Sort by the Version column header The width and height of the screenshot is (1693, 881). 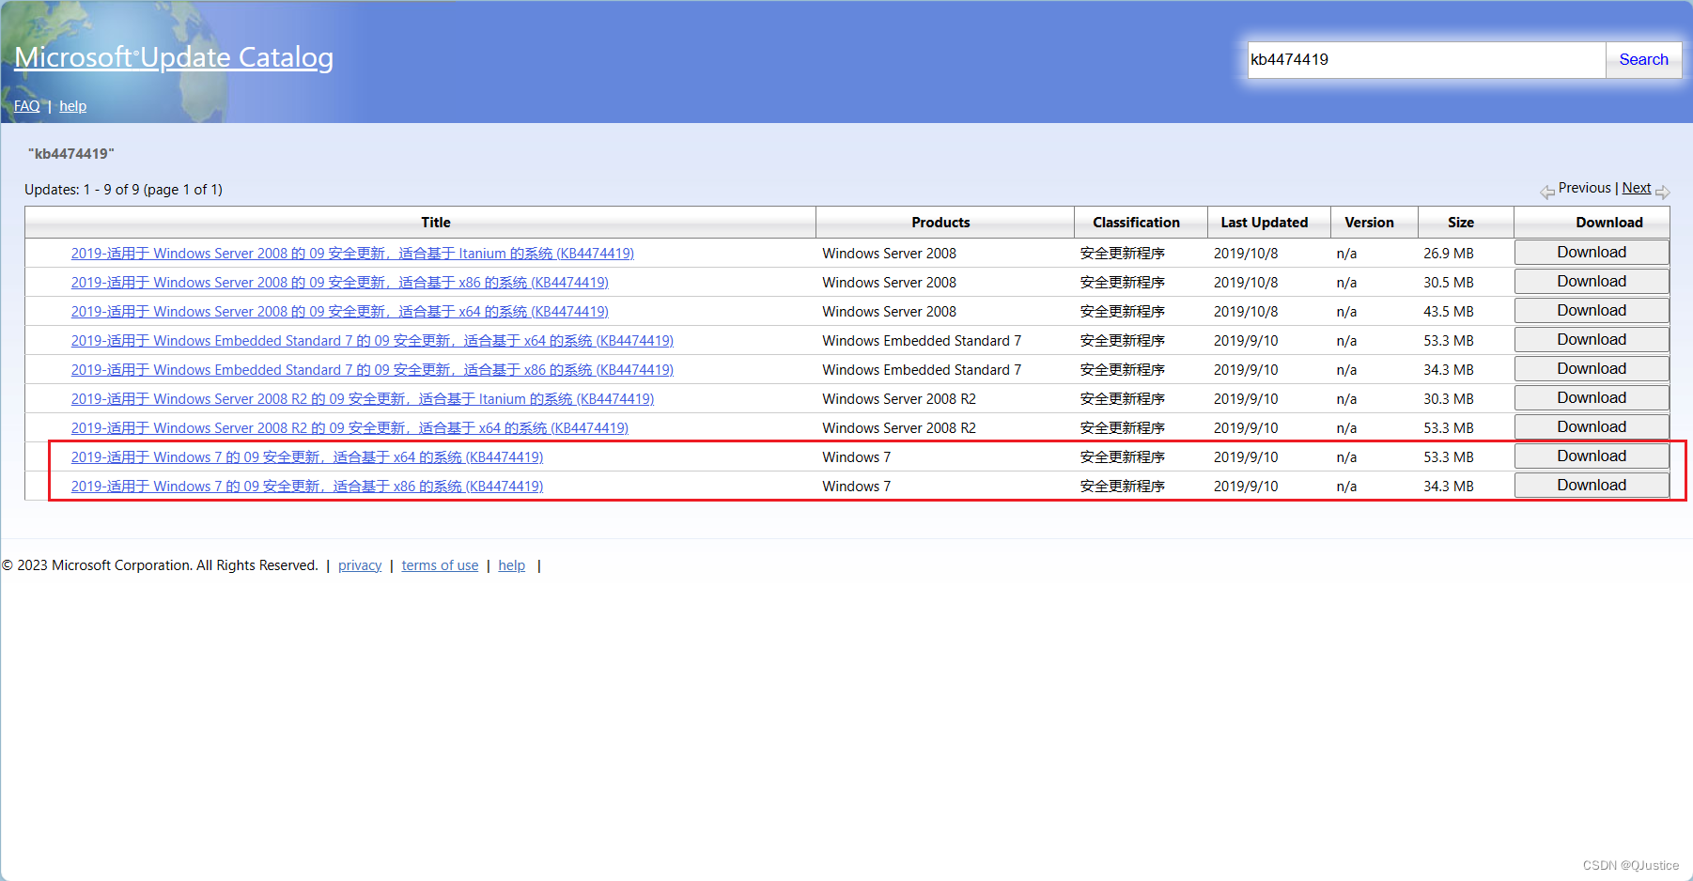[1369, 223]
